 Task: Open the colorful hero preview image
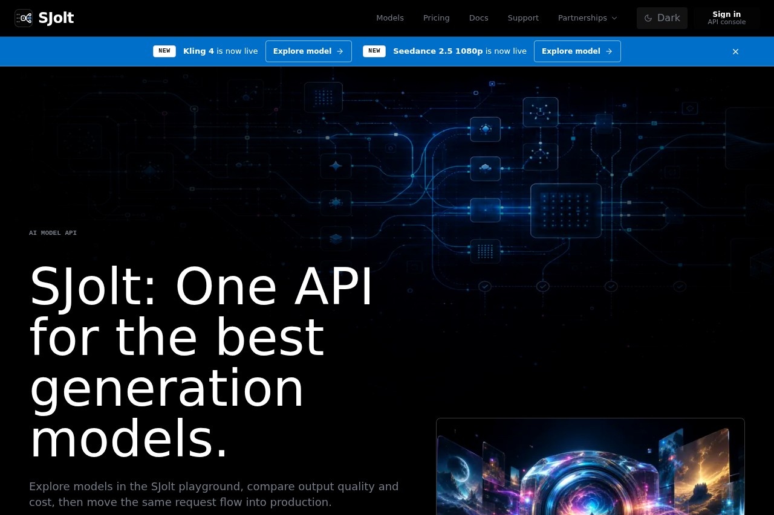click(x=590, y=467)
